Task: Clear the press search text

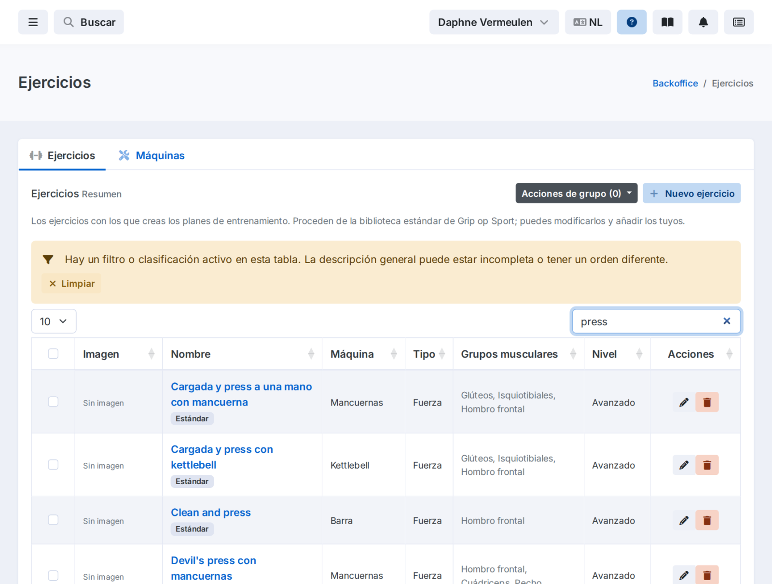Action: (x=727, y=321)
